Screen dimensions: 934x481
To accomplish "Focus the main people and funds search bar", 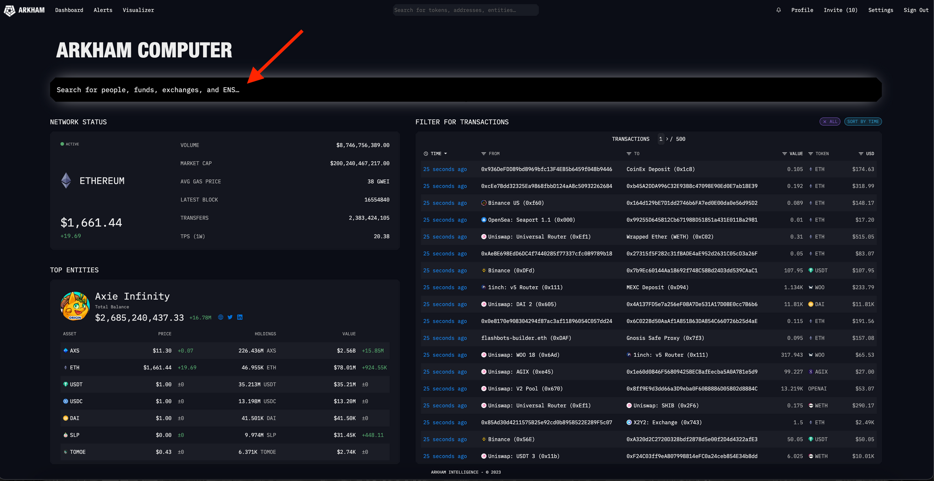I will click(x=466, y=90).
